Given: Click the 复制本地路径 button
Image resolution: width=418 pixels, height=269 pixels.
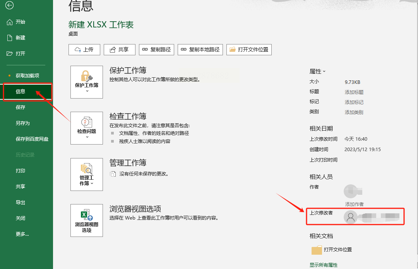Looking at the screenshot, I should coord(200,49).
